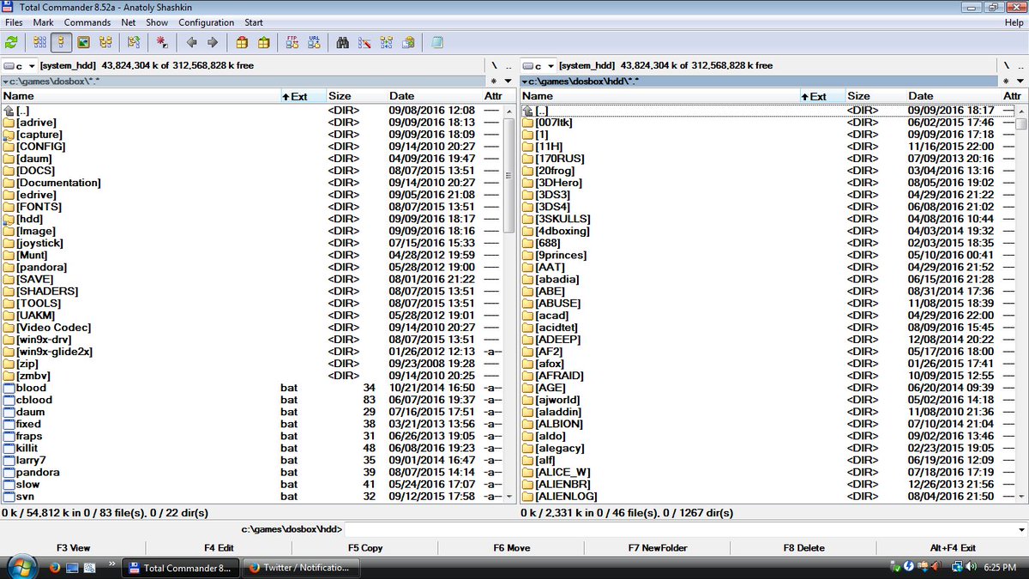Screen dimensions: 1029x579
Task: Open the Notepad icon in toolbar
Action: click(x=437, y=42)
